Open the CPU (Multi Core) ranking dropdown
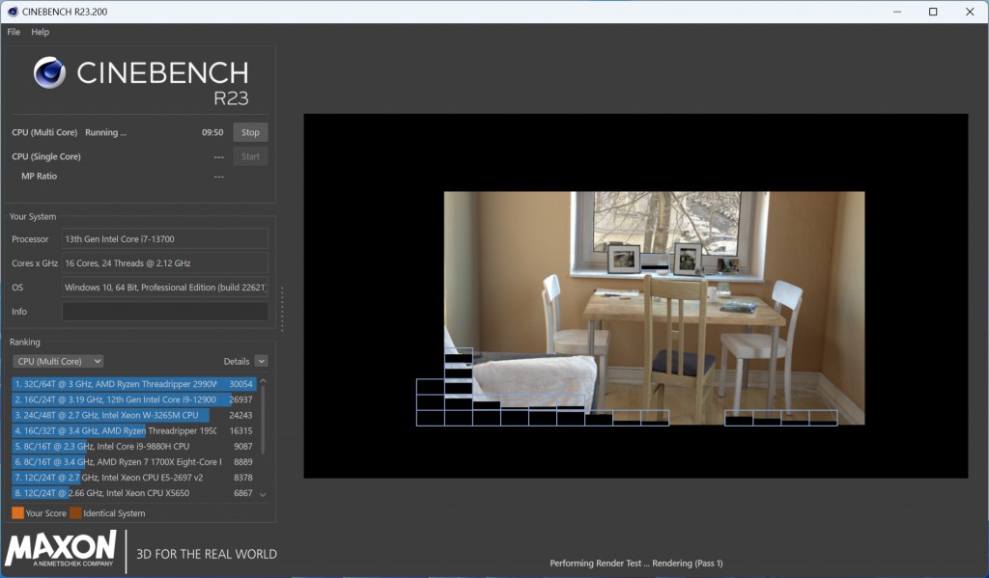Image resolution: width=989 pixels, height=578 pixels. [58, 361]
